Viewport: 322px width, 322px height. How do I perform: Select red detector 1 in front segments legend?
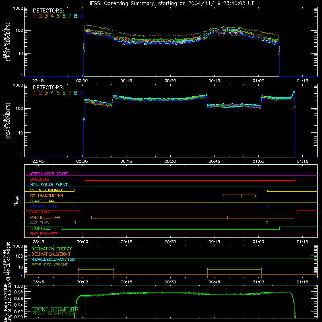click(35, 16)
